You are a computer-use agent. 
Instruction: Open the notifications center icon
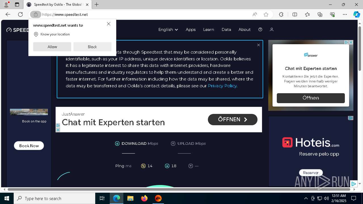(354, 198)
